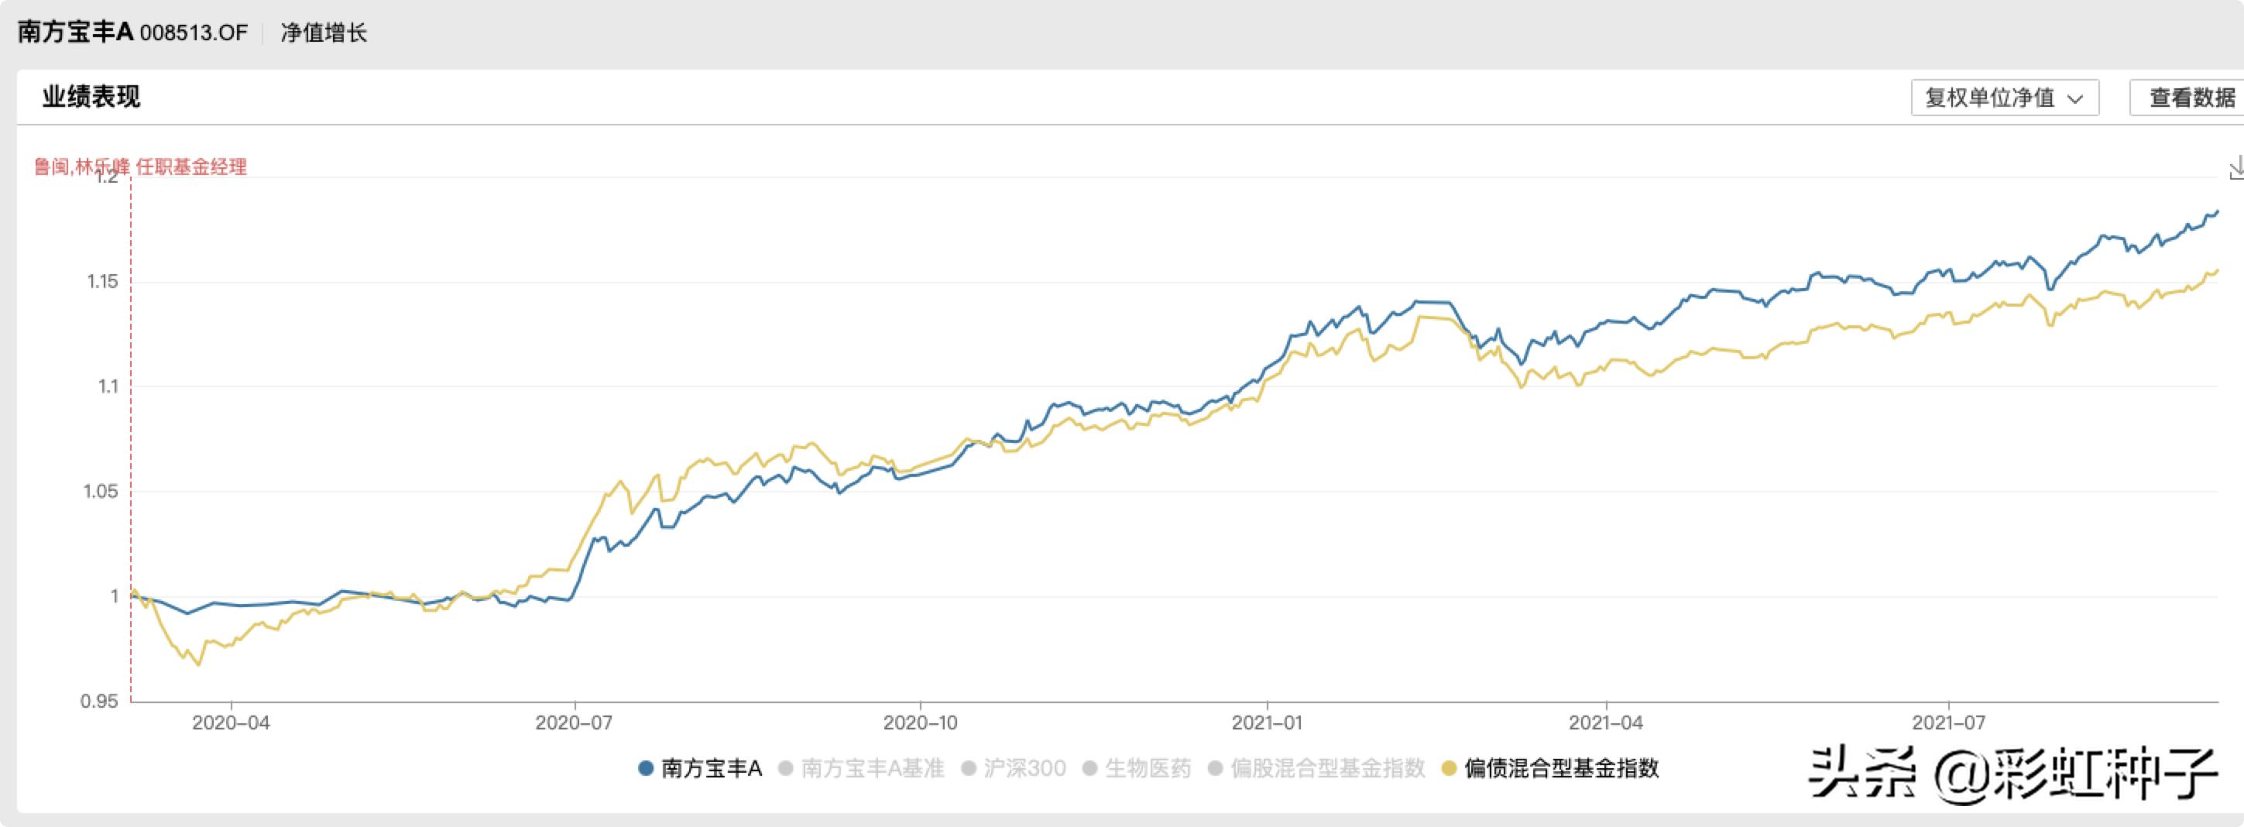Click the 2020-07 x-axis label
Viewport: 2244px width, 827px height.
click(574, 722)
